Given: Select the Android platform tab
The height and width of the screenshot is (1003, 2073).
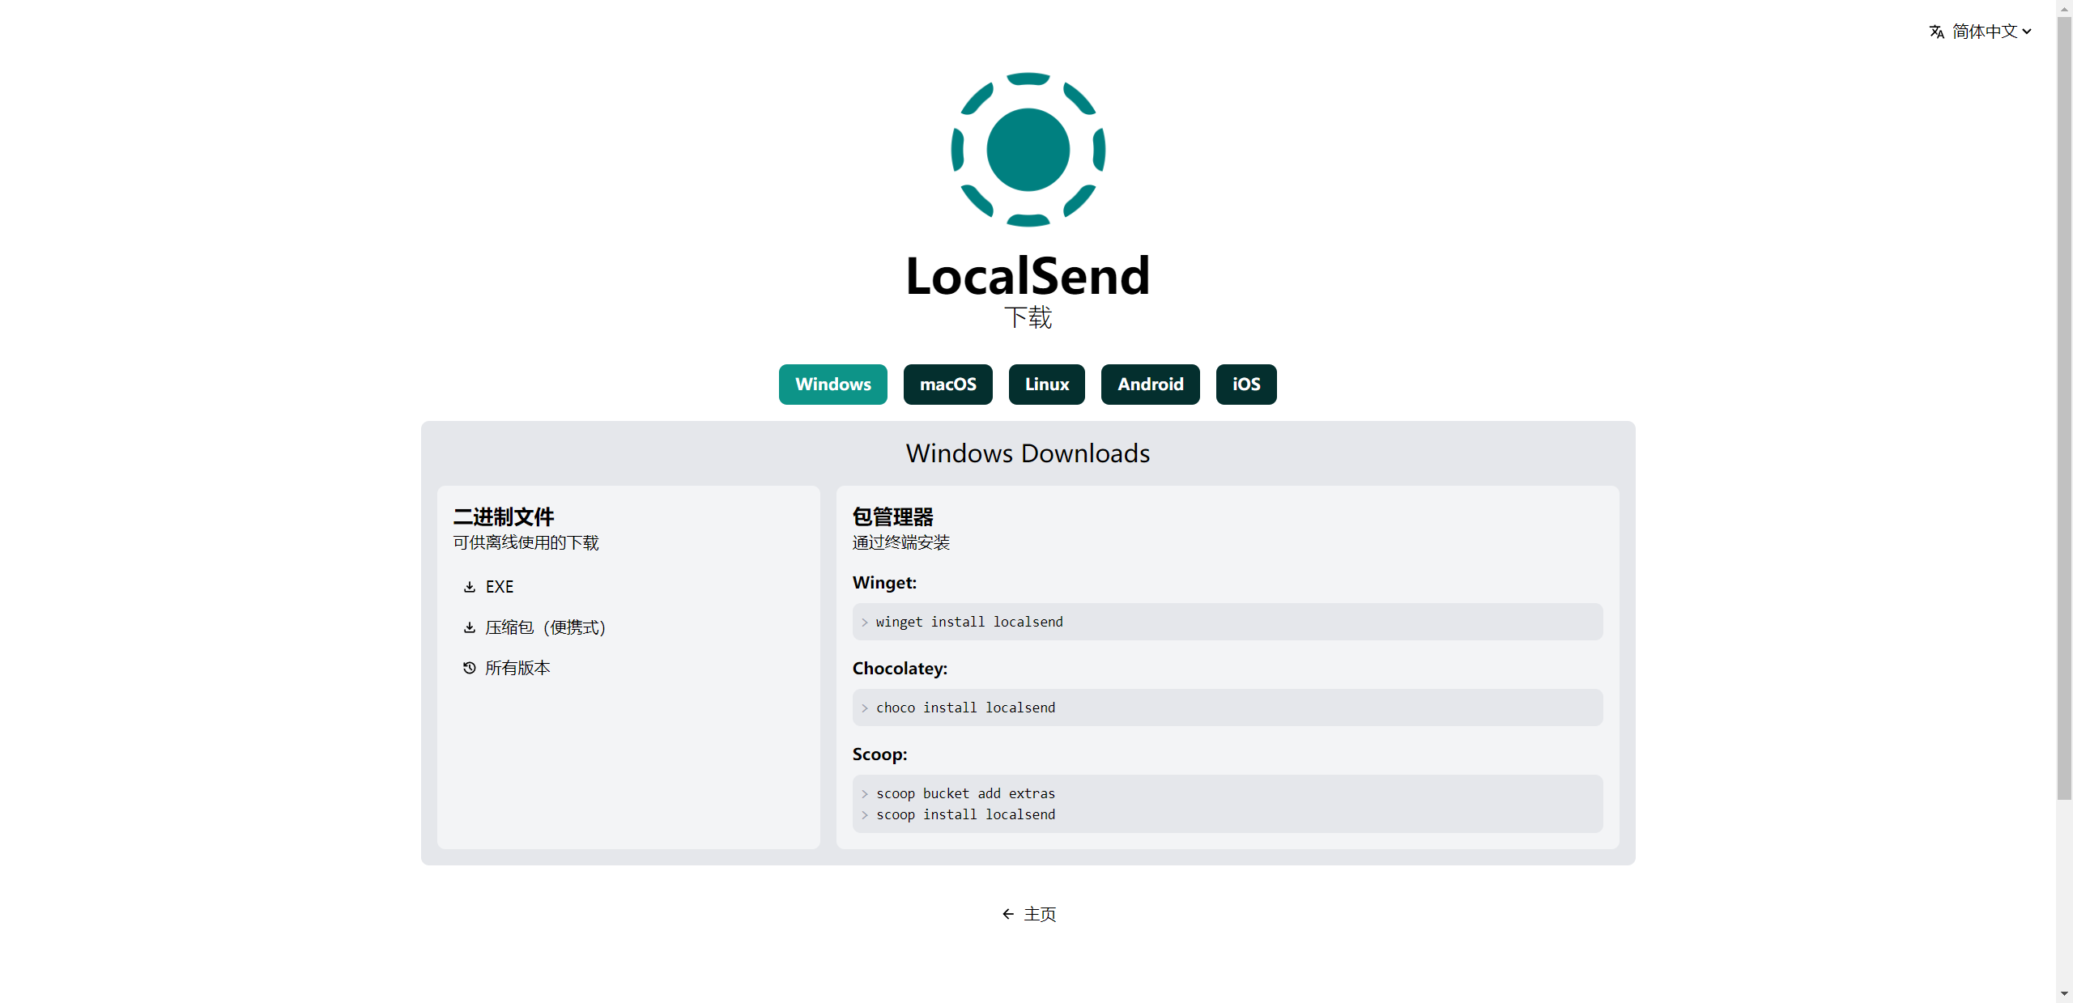Looking at the screenshot, I should [x=1150, y=385].
